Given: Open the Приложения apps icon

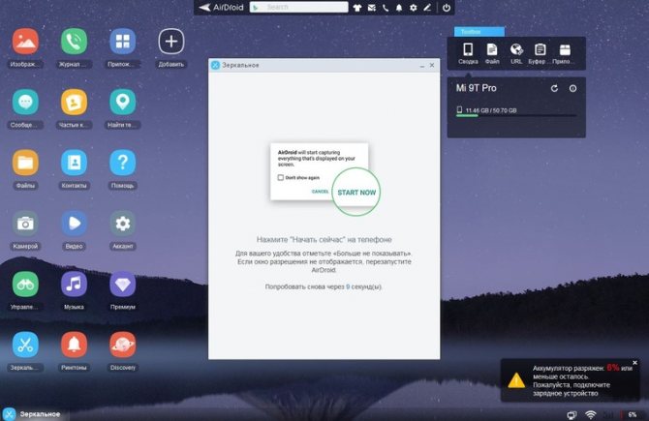Looking at the screenshot, I should tap(122, 42).
